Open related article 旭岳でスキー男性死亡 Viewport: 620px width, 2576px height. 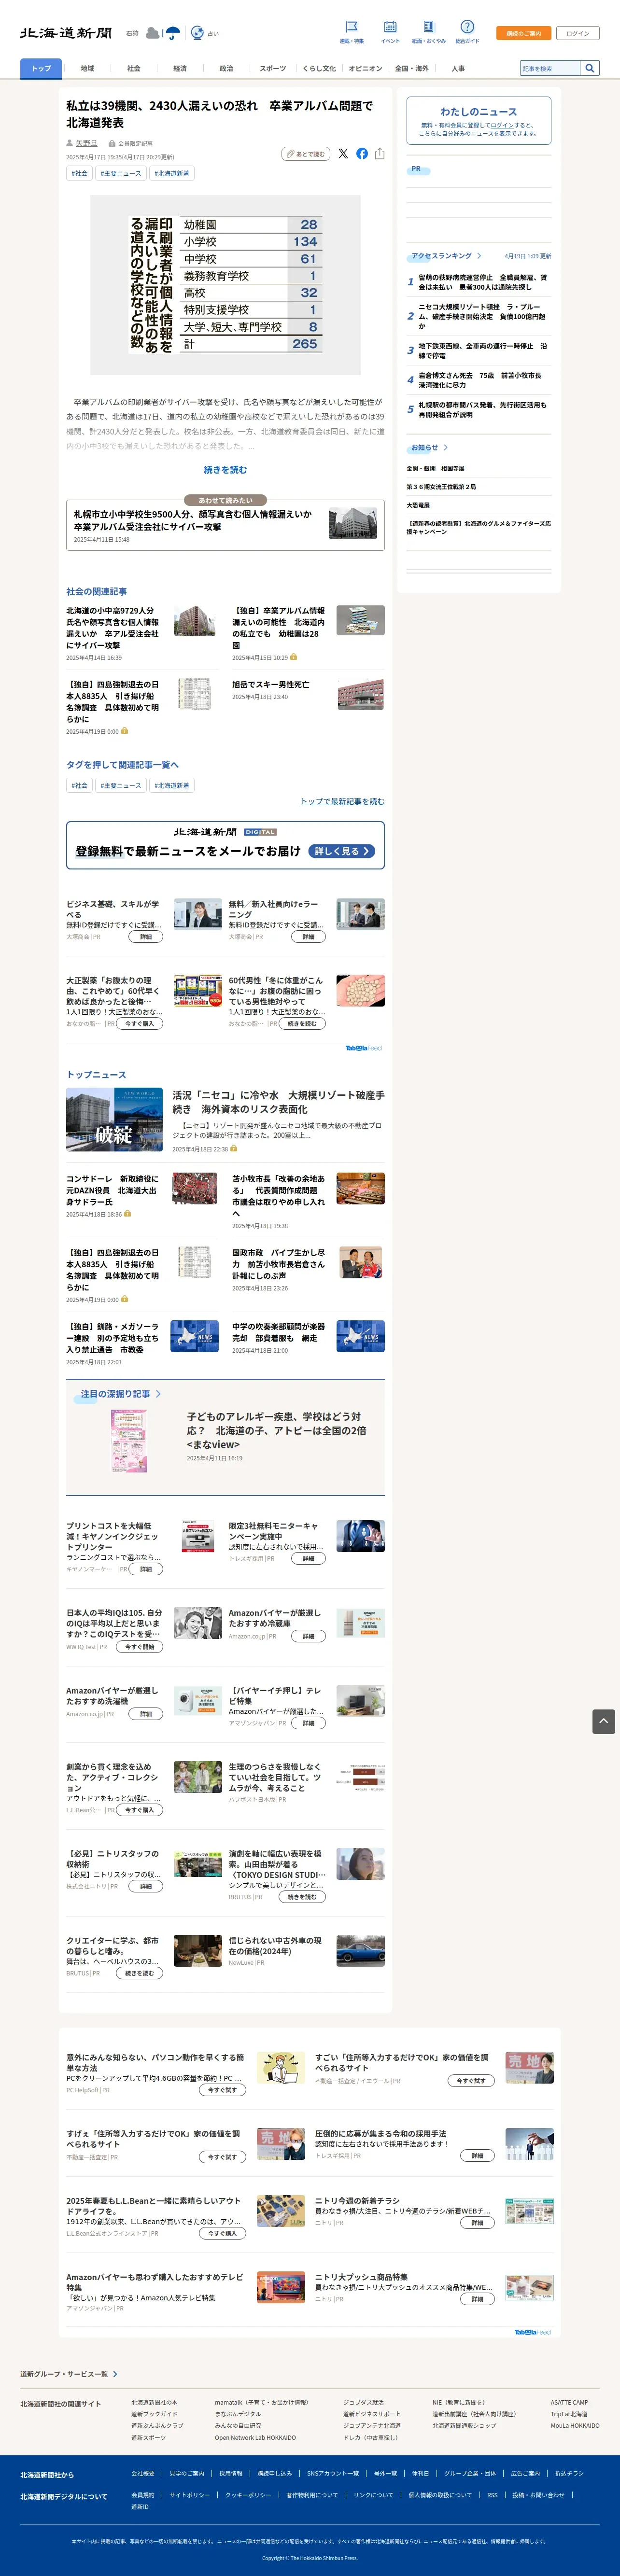[271, 685]
